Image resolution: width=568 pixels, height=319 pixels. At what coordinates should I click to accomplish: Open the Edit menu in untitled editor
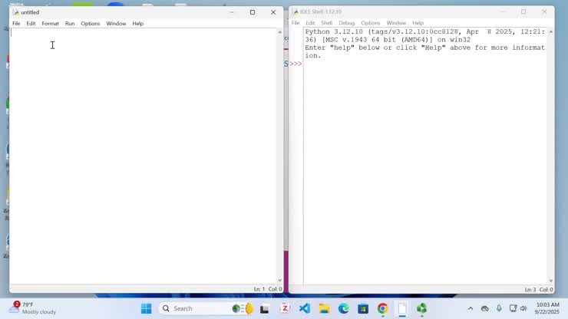pyautogui.click(x=31, y=24)
